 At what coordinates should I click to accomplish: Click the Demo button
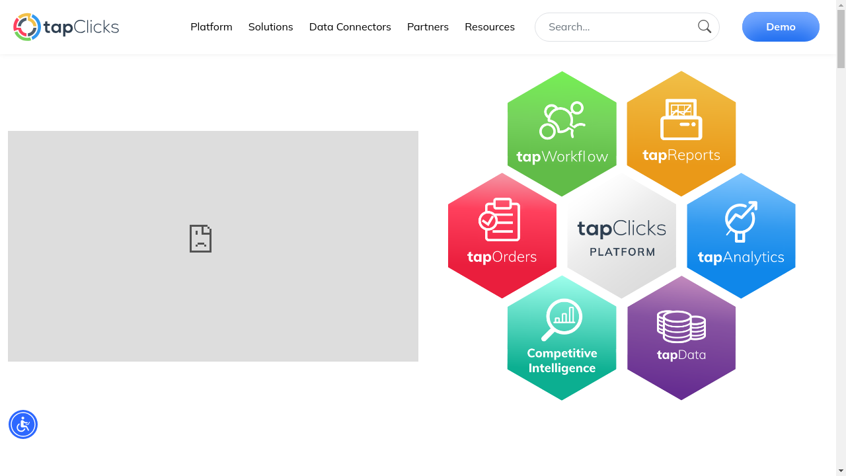[781, 26]
